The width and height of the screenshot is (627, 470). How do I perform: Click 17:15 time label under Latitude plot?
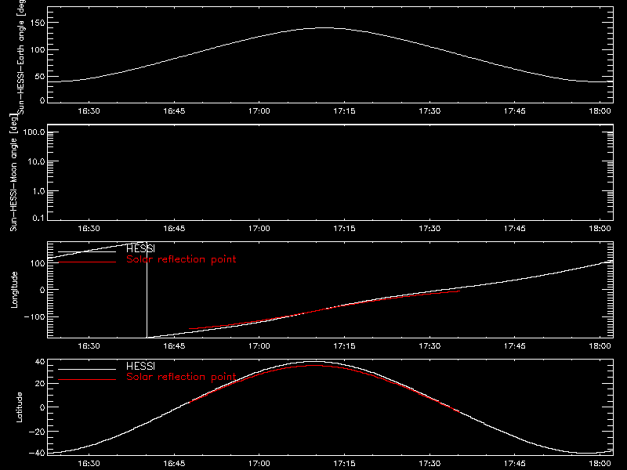(x=344, y=464)
